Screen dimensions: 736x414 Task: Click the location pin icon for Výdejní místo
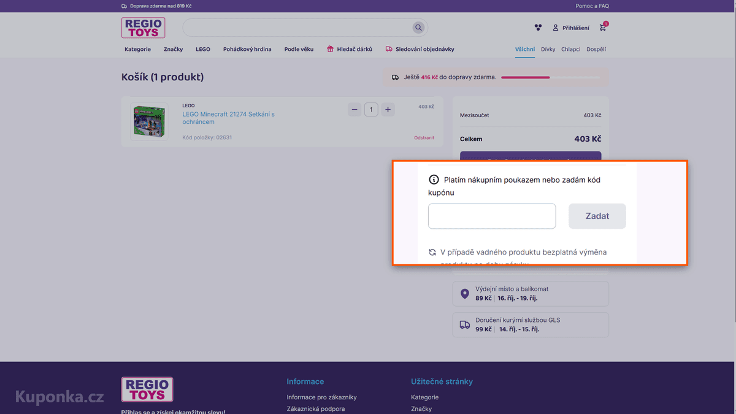tap(464, 294)
